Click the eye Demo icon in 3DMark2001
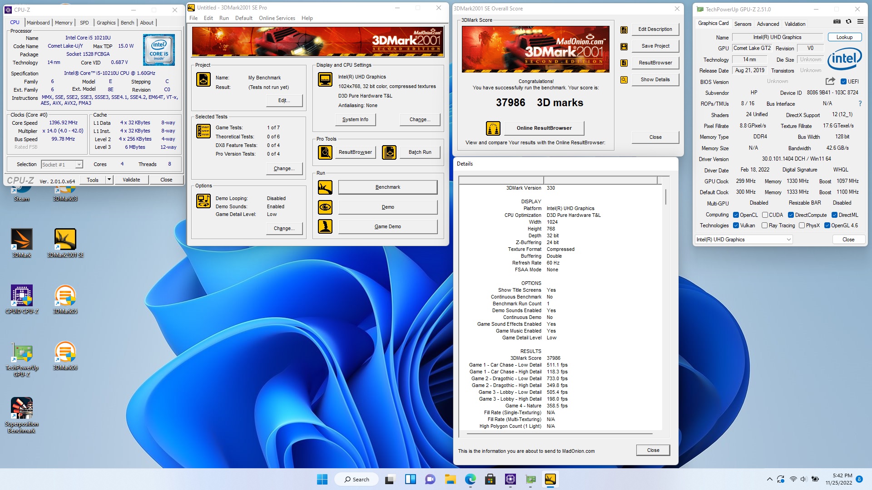 (325, 207)
